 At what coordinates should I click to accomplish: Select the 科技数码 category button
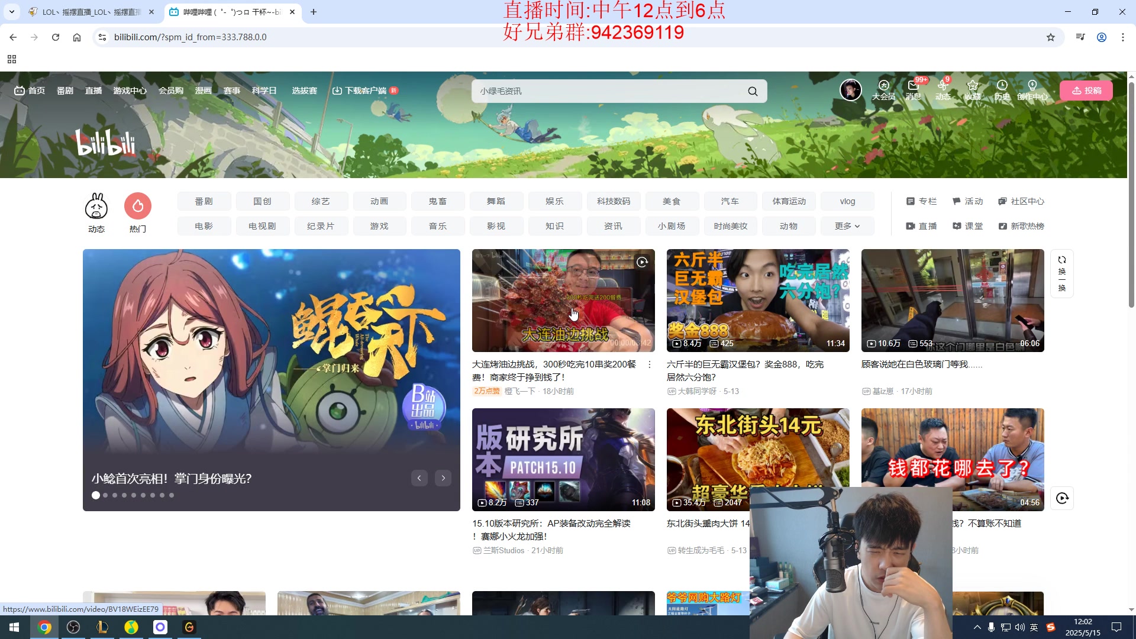(x=614, y=201)
